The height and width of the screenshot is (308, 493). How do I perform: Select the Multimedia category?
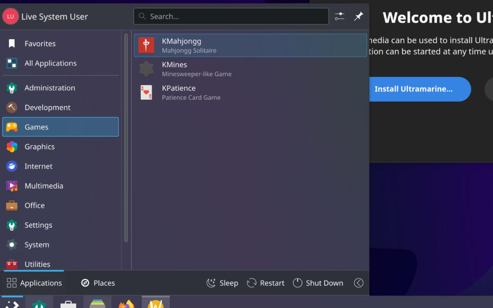(x=60, y=186)
